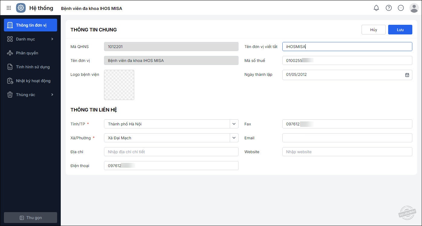Open the help question mark icon

point(389,8)
